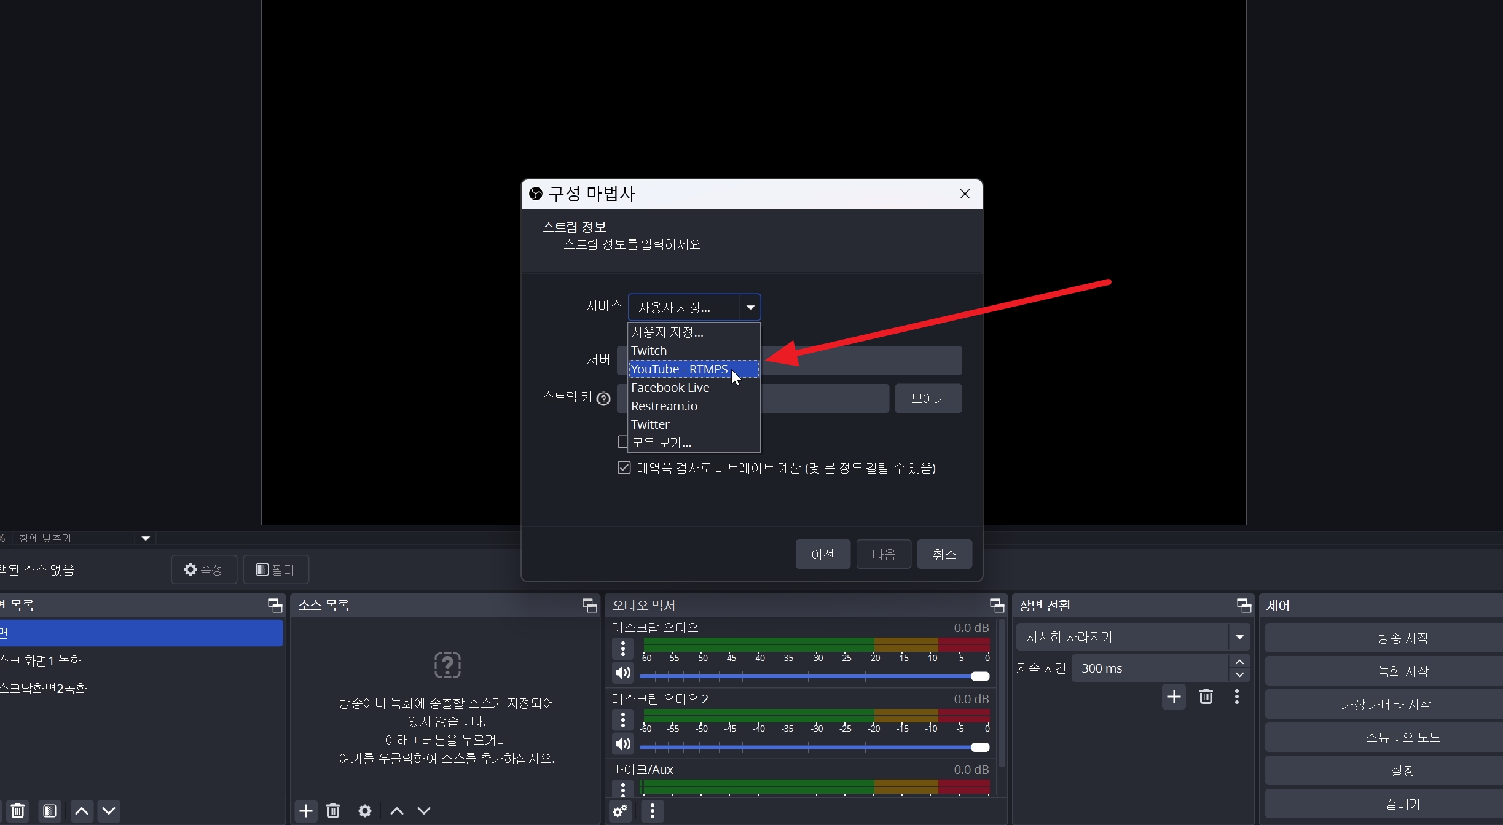The width and height of the screenshot is (1503, 825).
Task: Click the 보이기 button for stream key
Action: tap(928, 399)
